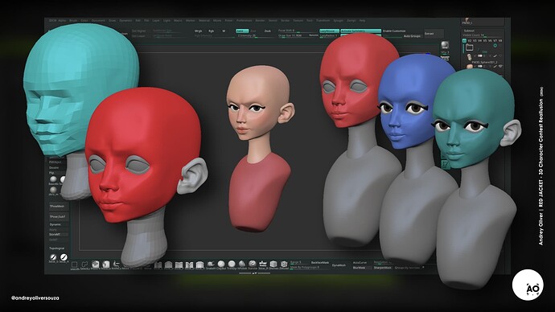Open the Alpha menu
555x312 pixels.
[62, 21]
